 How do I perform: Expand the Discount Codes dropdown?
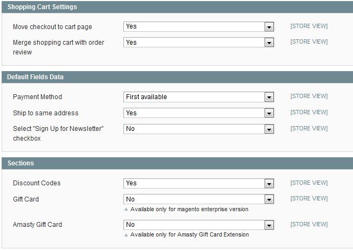coord(198,183)
